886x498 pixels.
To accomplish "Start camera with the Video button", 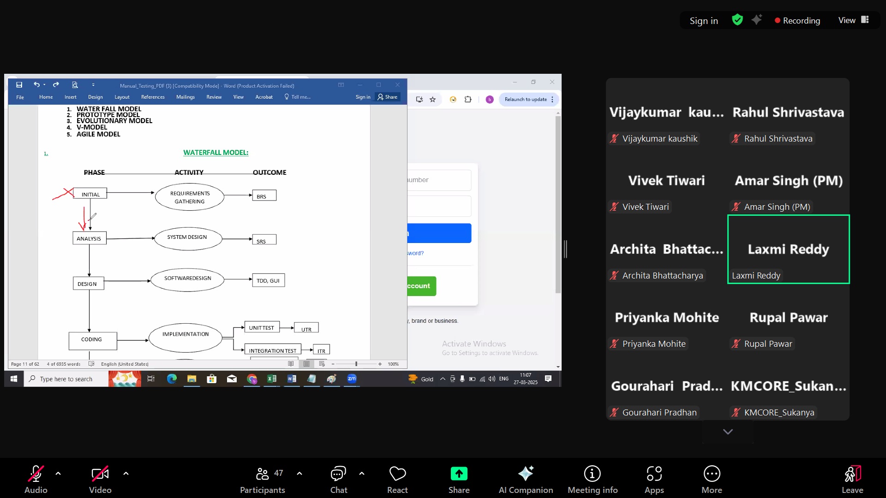I will (x=100, y=479).
